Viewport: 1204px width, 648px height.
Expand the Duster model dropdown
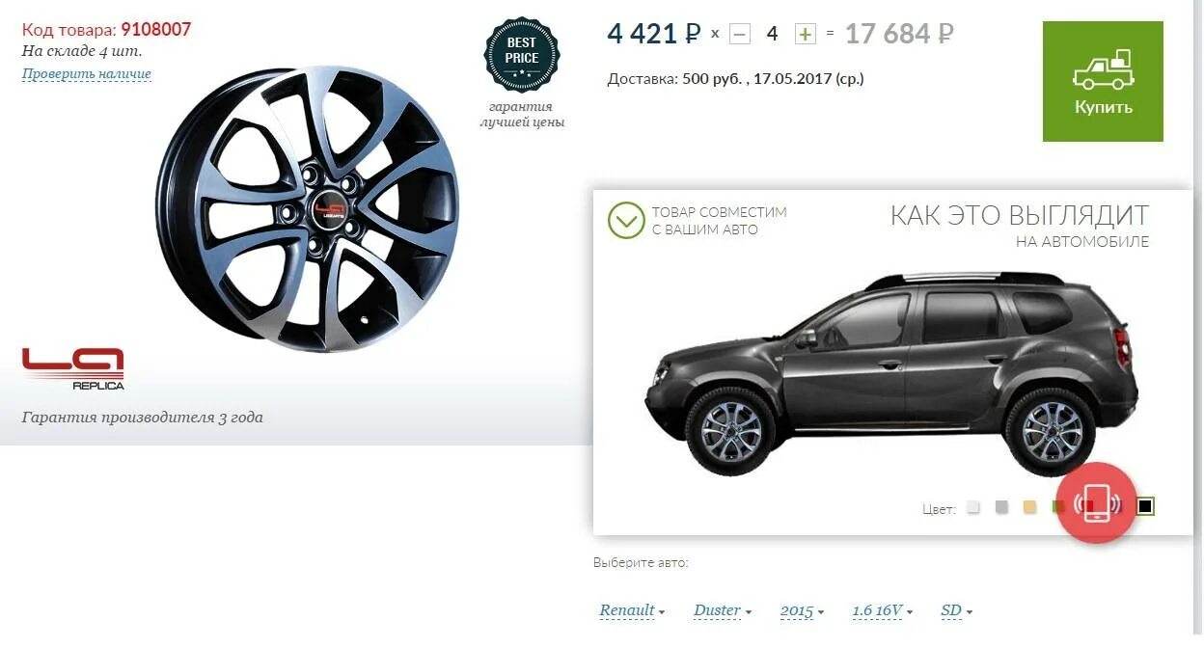click(x=723, y=610)
